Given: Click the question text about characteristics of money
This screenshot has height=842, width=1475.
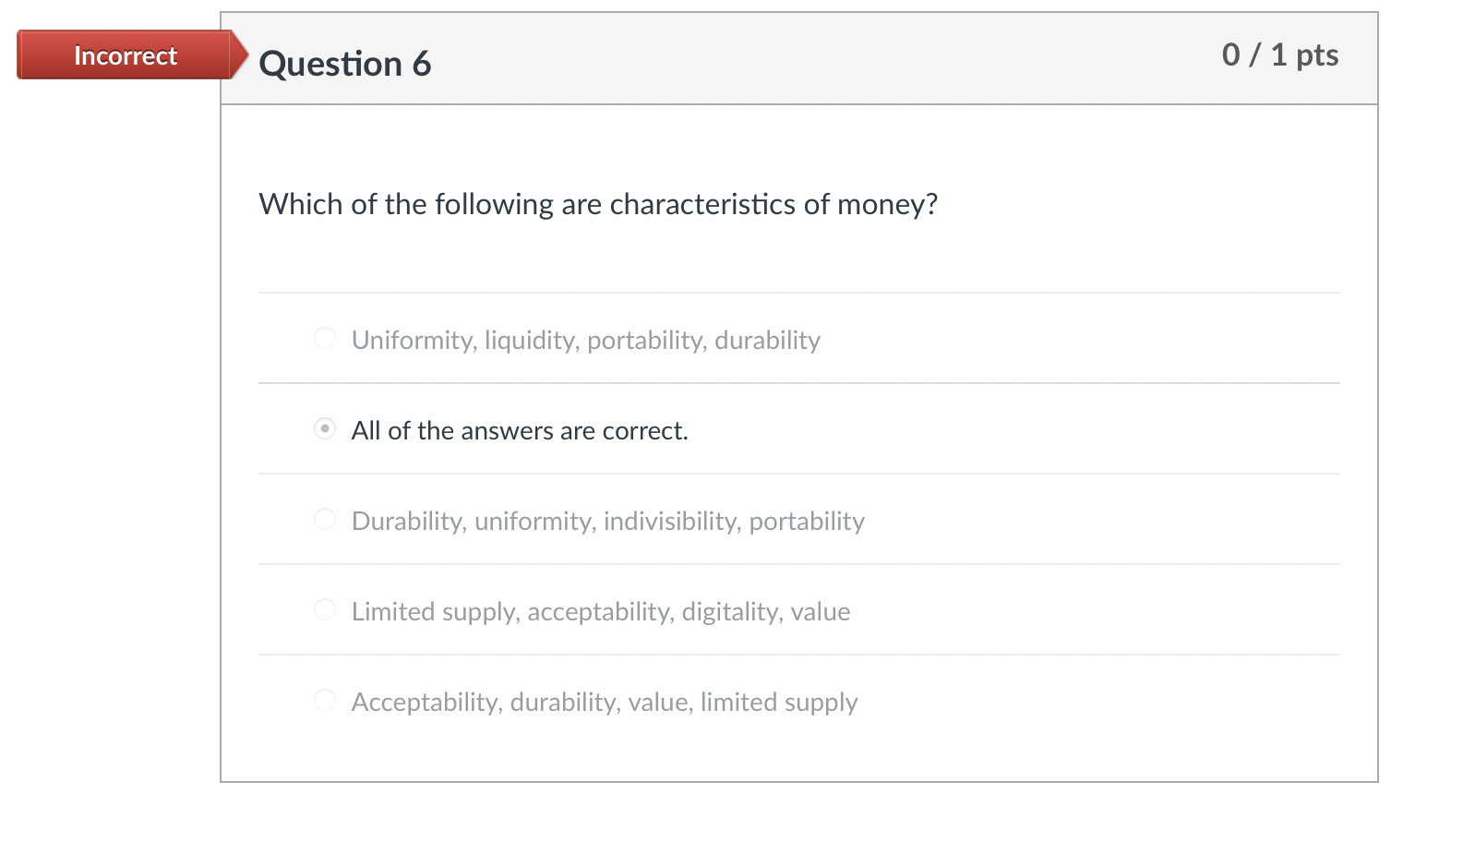Looking at the screenshot, I should pyautogui.click(x=598, y=204).
